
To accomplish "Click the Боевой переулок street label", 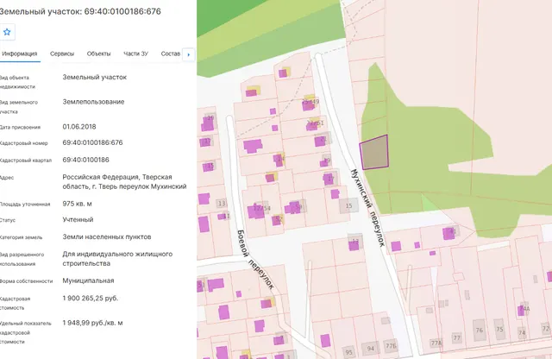I will pyautogui.click(x=255, y=260).
